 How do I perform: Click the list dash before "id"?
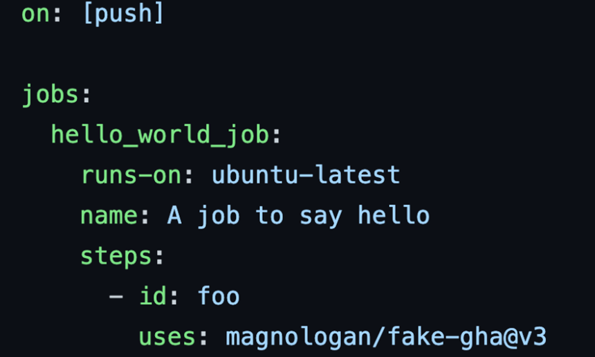tap(116, 297)
